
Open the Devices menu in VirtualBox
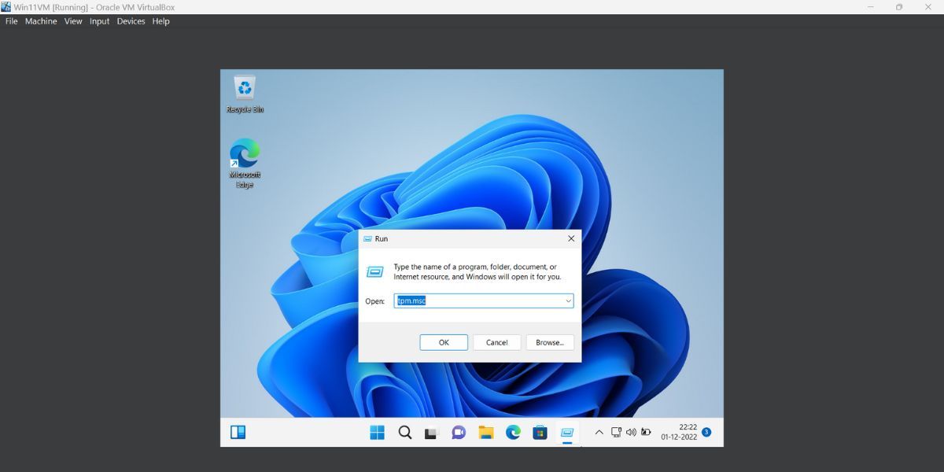pos(131,21)
